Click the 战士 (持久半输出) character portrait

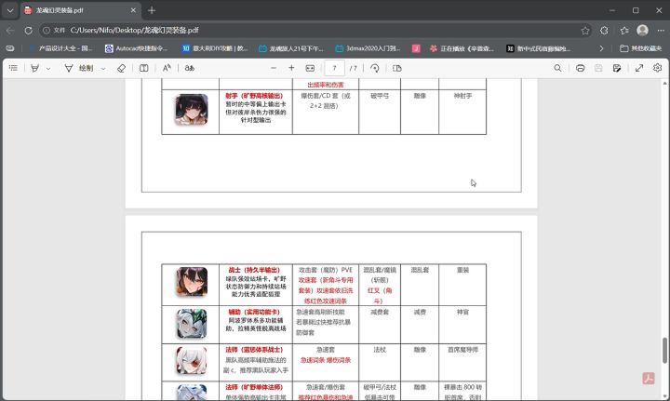(192, 282)
